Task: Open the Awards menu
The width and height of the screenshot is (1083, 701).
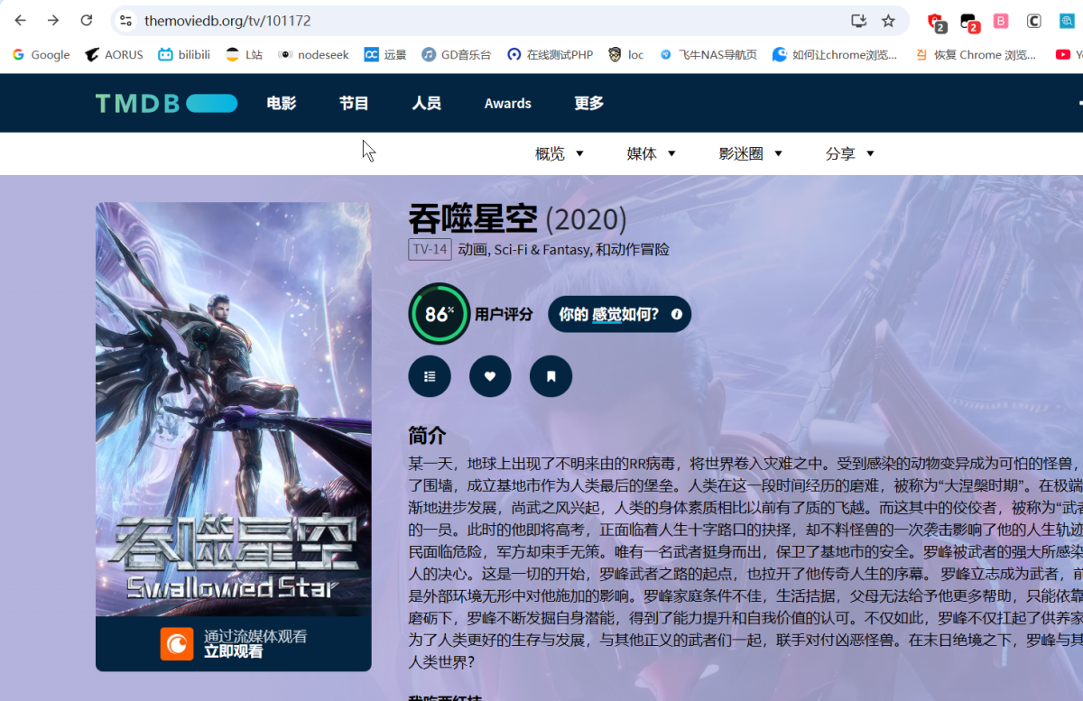Action: point(507,103)
